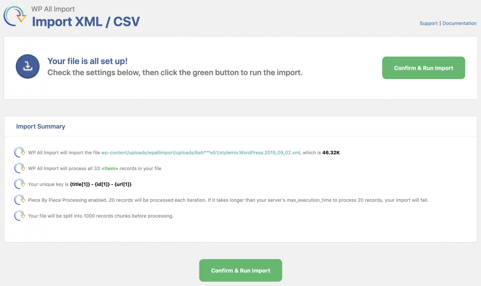Screen dimensions: 481x286
Task: Click the blue download circle icon
Action: point(28,66)
